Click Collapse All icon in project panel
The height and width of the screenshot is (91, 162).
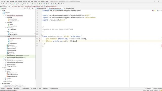pyautogui.click(x=29, y=8)
